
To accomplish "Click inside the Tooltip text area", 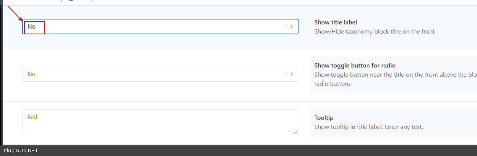I will point(161,124).
